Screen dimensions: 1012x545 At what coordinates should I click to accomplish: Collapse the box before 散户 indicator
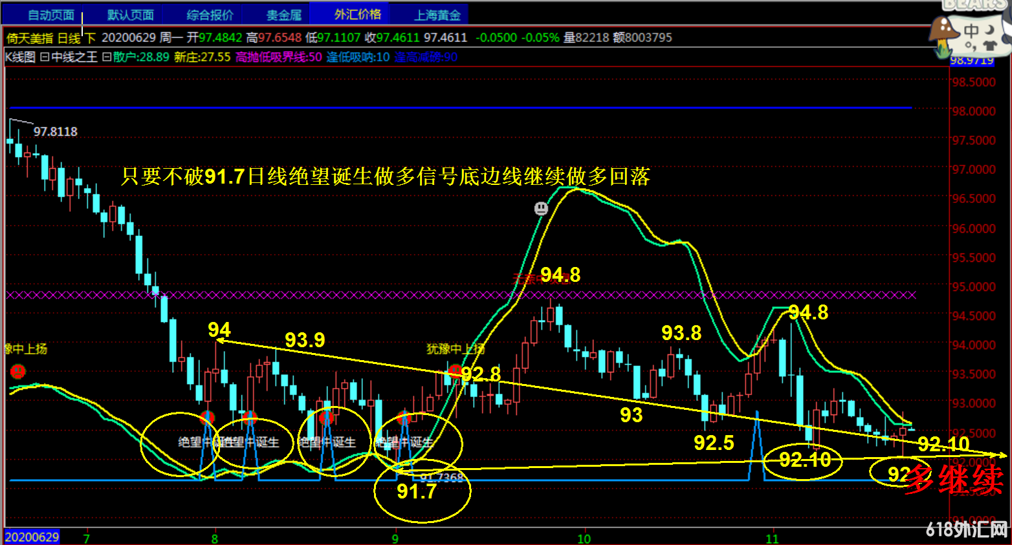point(107,57)
